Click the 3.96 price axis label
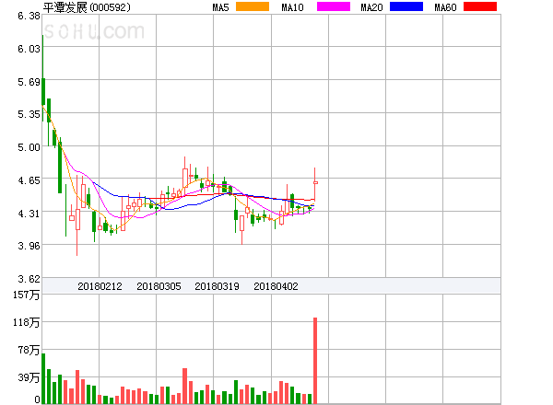This screenshot has height=405, width=553. tap(29, 246)
